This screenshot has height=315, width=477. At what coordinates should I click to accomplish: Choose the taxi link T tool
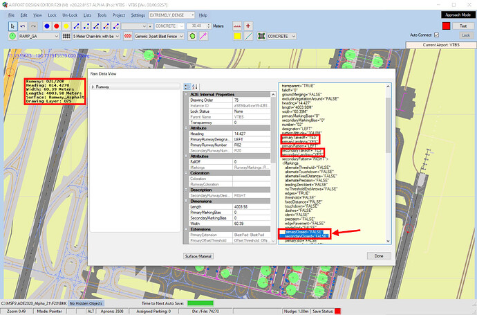click(x=76, y=26)
